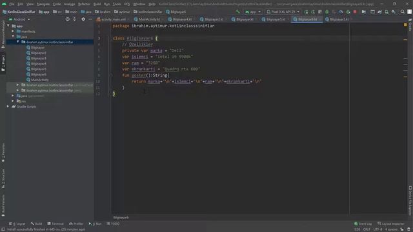The image size is (413, 232).
Task: Click the Select Opened File target icon
Action: [x=67, y=19]
